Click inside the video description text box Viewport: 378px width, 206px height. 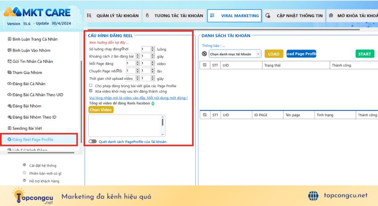pyautogui.click(x=125, y=126)
